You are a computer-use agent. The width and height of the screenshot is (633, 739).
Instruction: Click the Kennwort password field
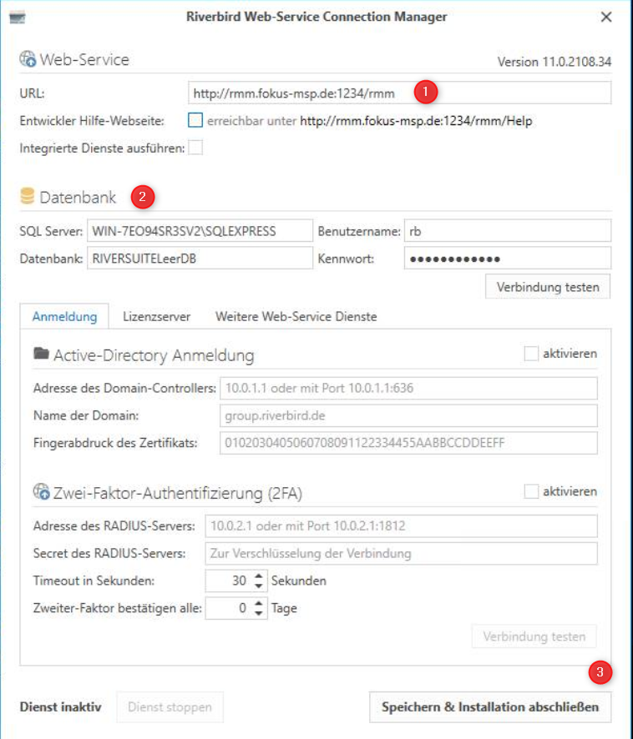[508, 259]
